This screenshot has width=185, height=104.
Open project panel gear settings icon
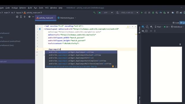tap(29, 17)
